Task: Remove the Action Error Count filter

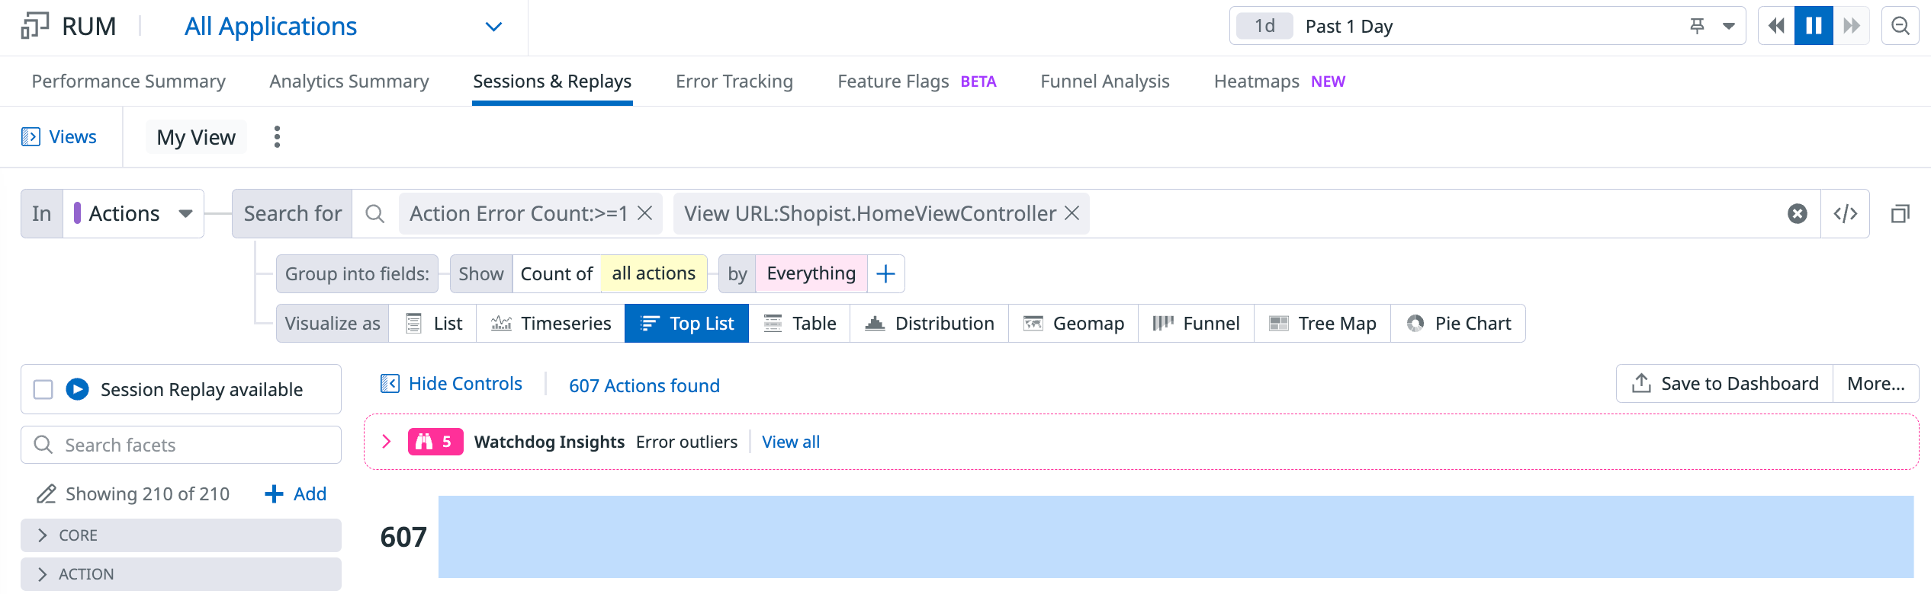Action: pos(645,214)
